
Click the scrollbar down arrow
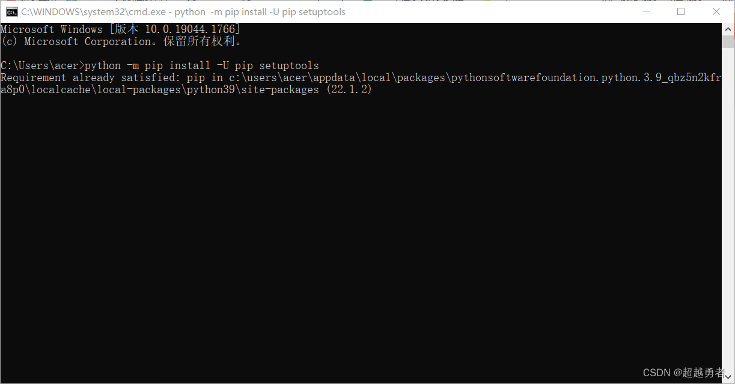(728, 377)
